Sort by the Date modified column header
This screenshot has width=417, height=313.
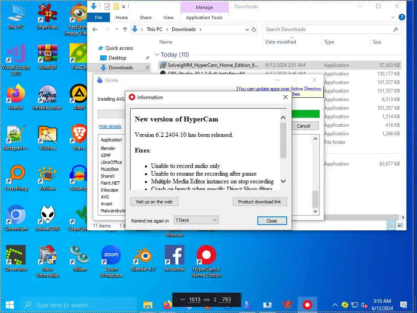pyautogui.click(x=281, y=42)
